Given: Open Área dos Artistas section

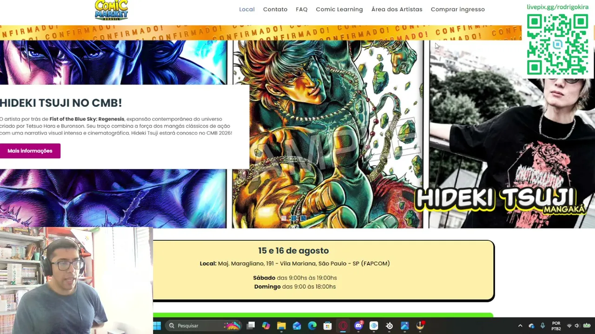Looking at the screenshot, I should point(397,9).
